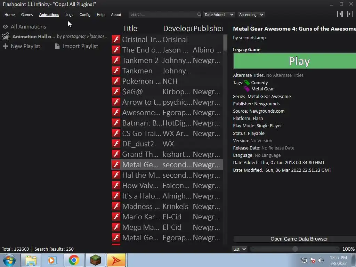
Task: Sort by the Publisher column header
Action: tap(208, 29)
